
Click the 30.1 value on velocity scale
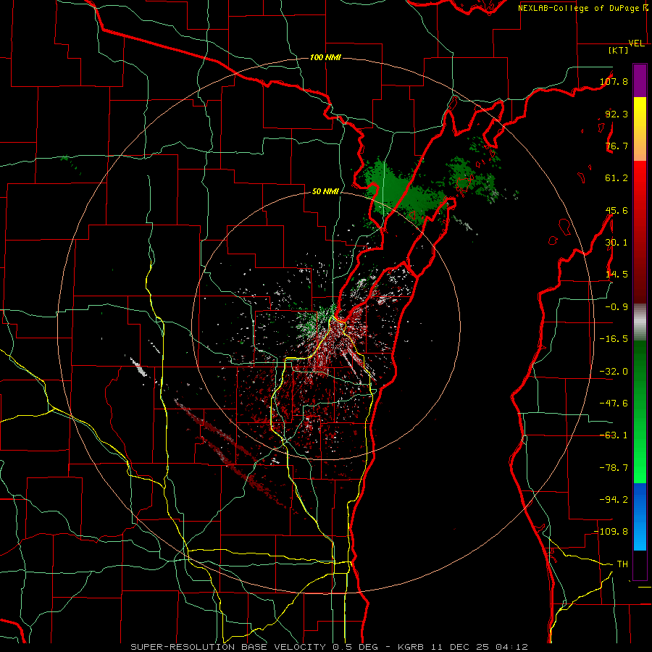tap(617, 243)
